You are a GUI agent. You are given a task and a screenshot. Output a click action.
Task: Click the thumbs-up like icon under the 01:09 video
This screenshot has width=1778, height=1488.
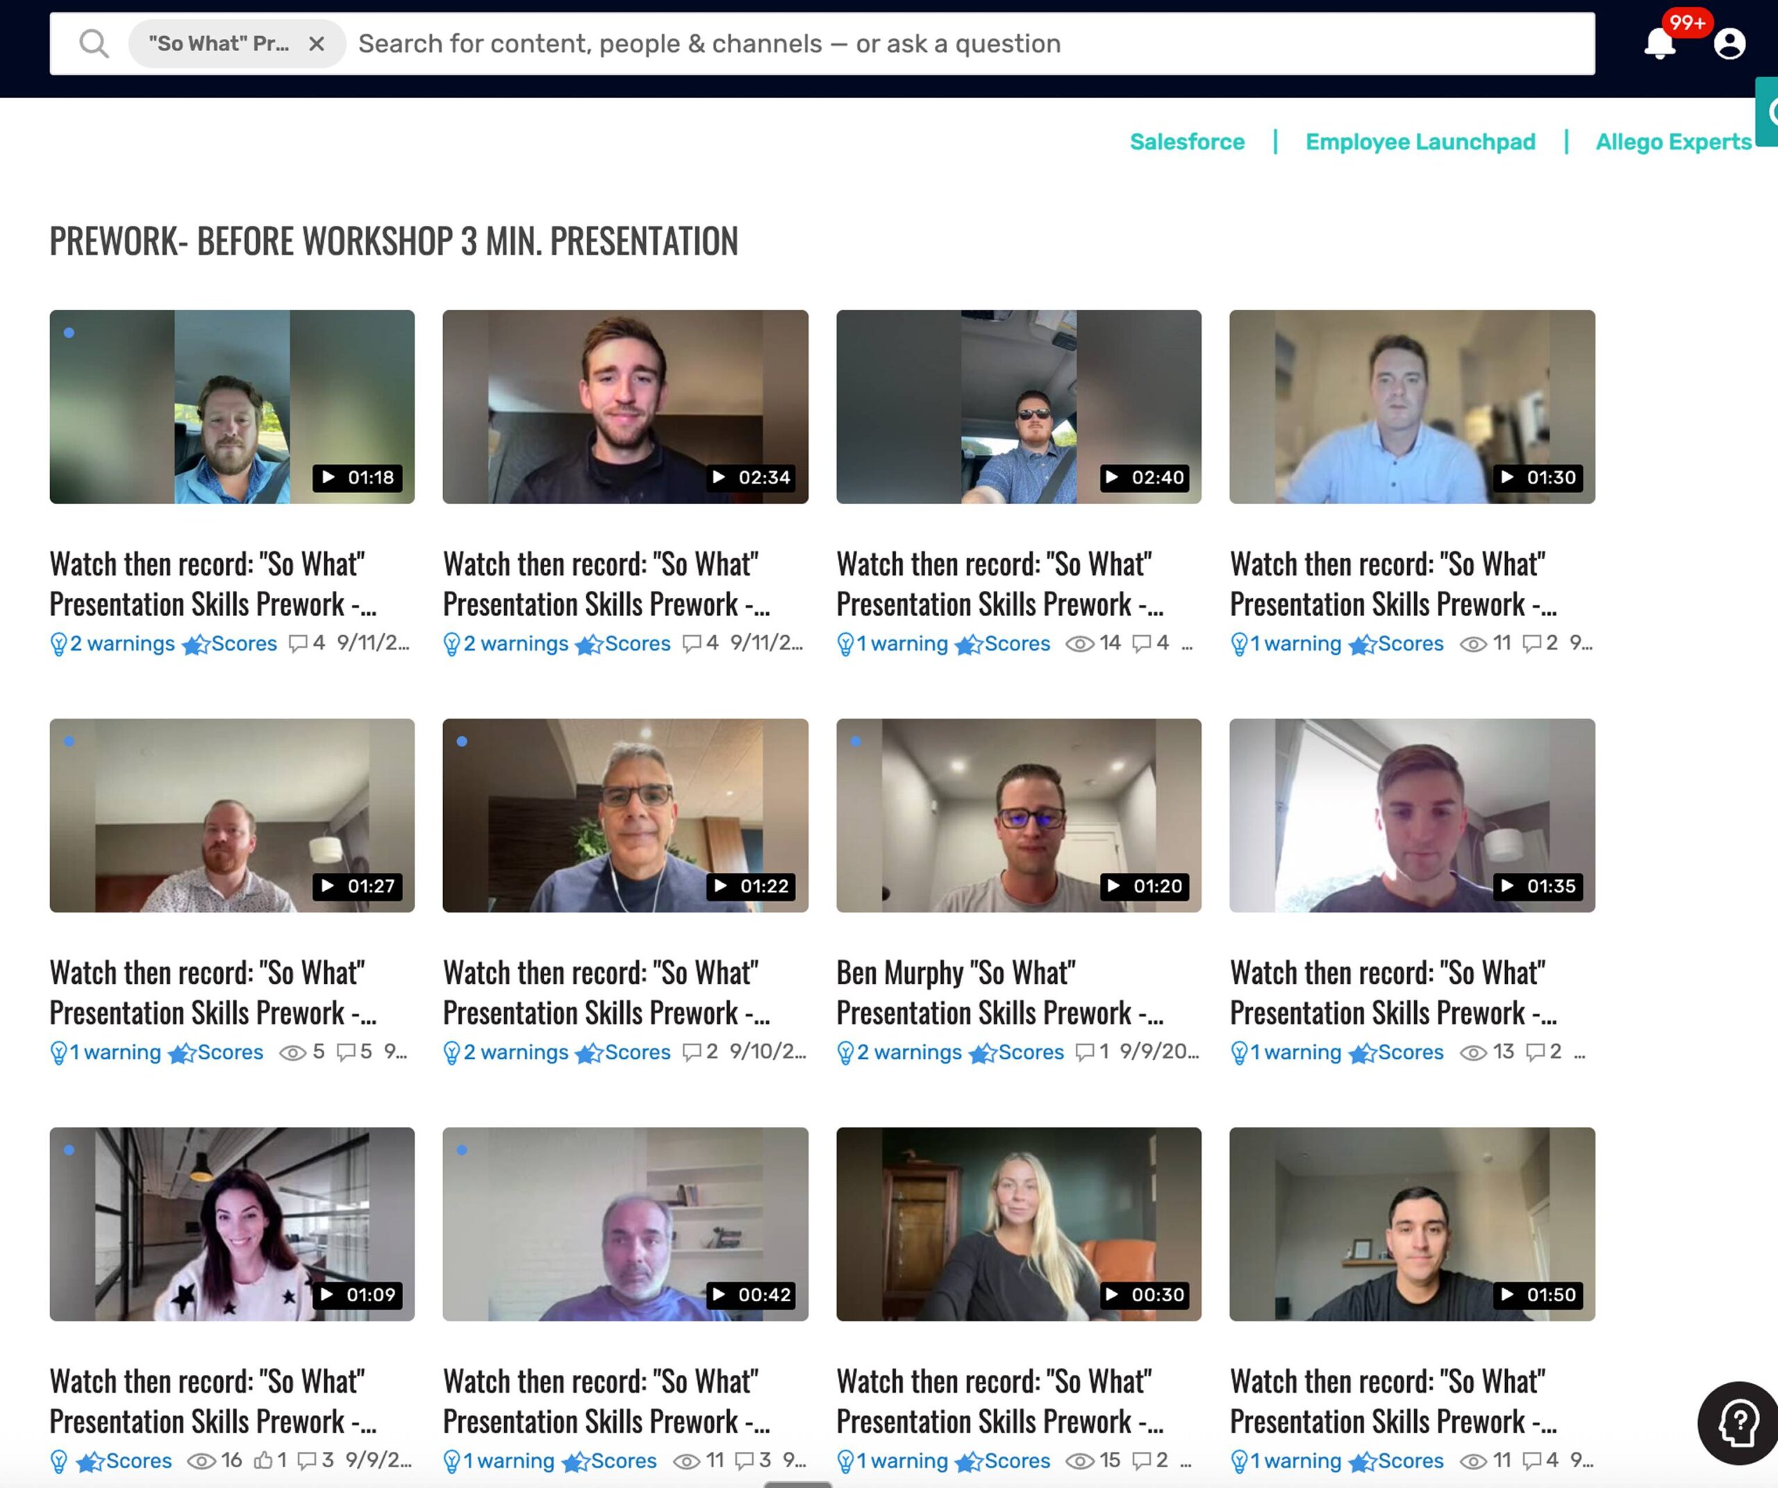click(263, 1461)
